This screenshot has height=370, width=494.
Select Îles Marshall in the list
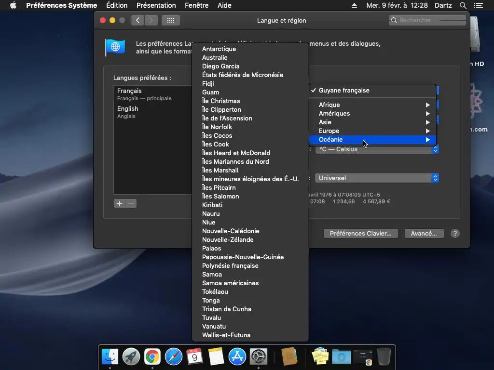[x=250, y=170]
